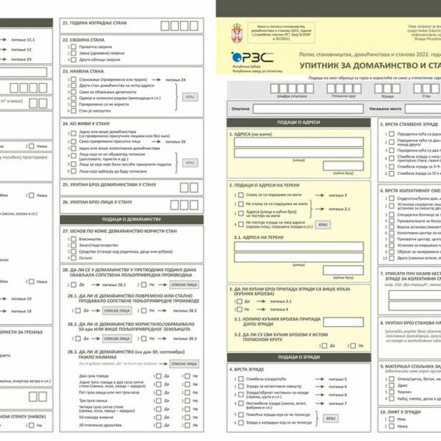Image resolution: width=441 pixels, height=441 pixels.
Task: Select the Стан је напуштен checkbox
Action: click(73, 111)
